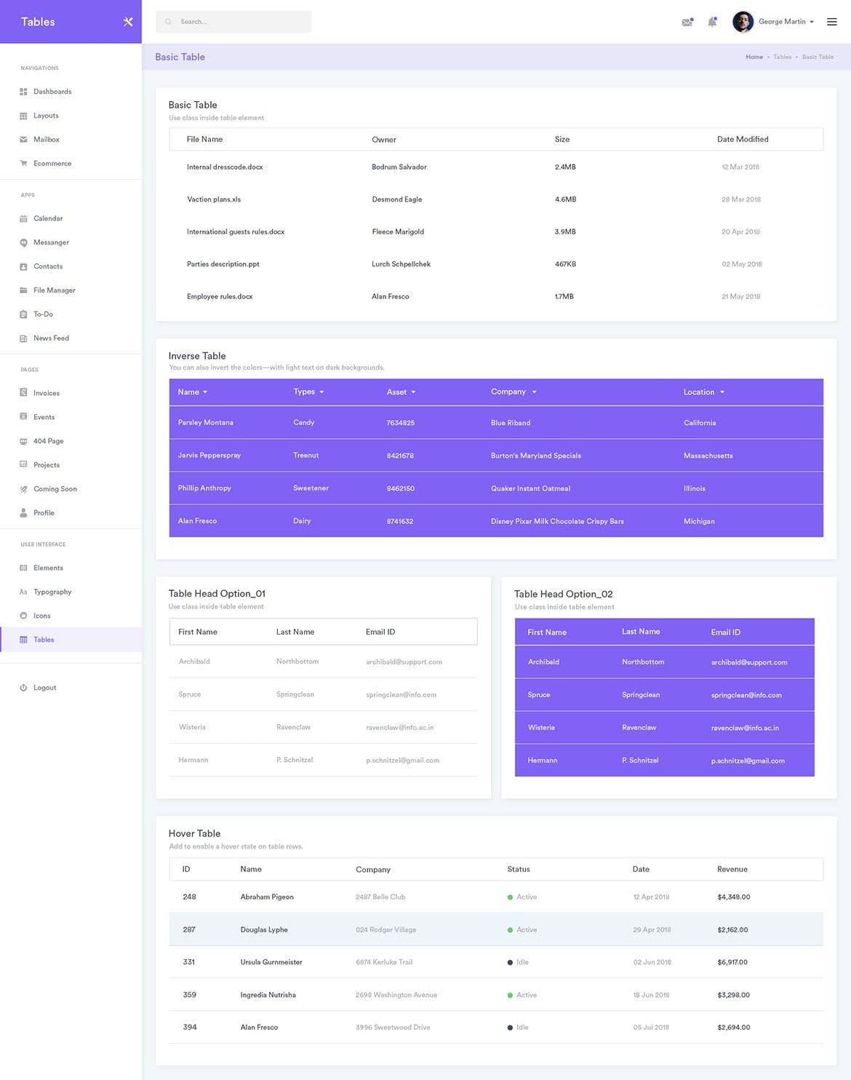The height and width of the screenshot is (1080, 851).
Task: Select the Ecommerce cart icon
Action: point(24,163)
